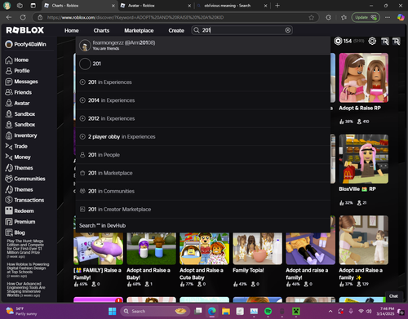Open Home in the left sidebar
Screen dimensions: 408x319
click(x=17, y=60)
